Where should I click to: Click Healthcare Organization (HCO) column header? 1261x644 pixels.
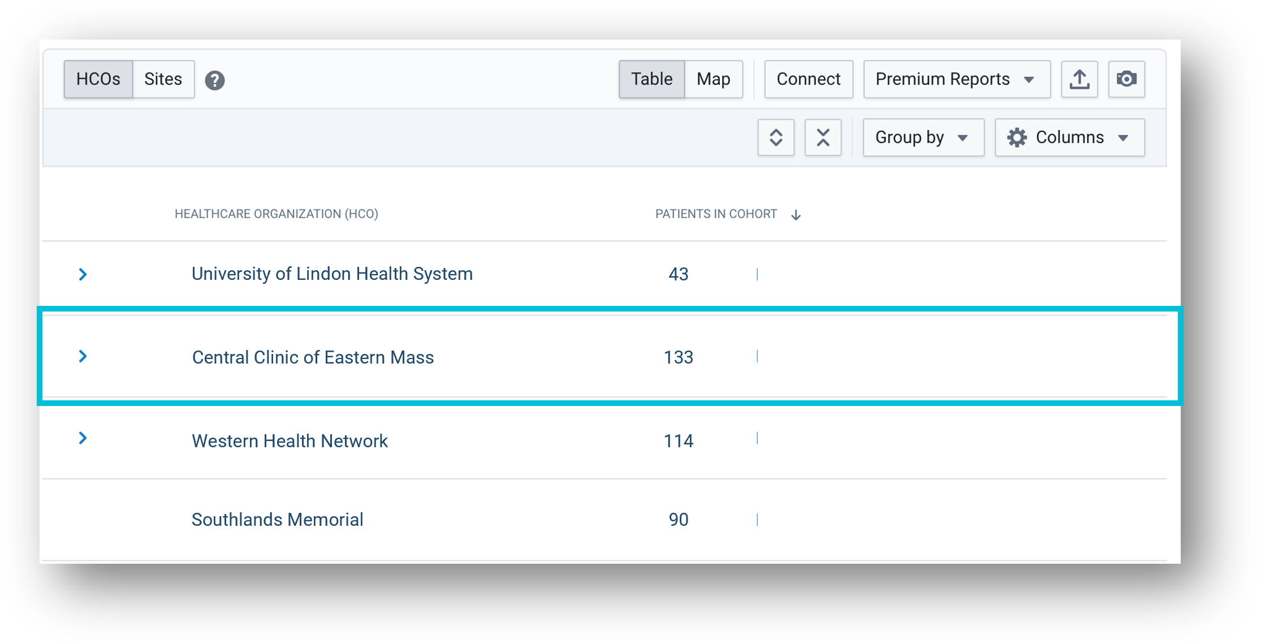(276, 214)
